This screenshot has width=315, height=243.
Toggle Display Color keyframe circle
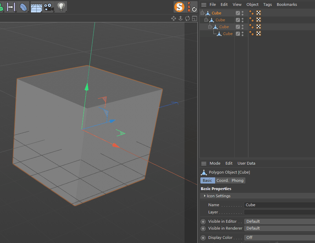click(x=203, y=238)
